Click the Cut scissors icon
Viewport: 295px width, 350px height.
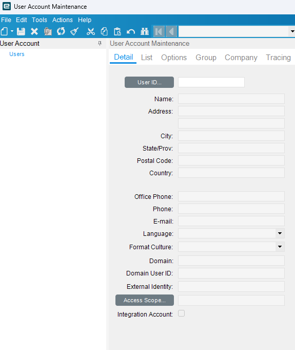pos(91,31)
